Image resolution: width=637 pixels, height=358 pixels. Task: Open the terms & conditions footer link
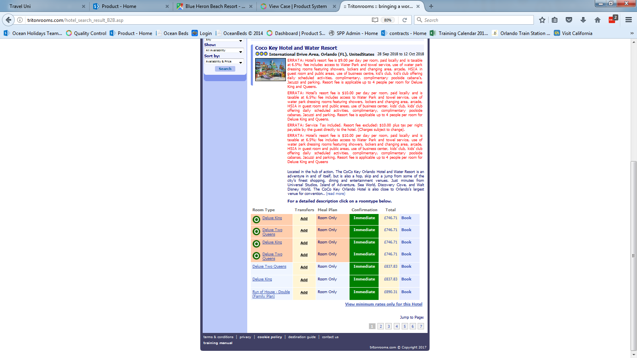coord(219,337)
